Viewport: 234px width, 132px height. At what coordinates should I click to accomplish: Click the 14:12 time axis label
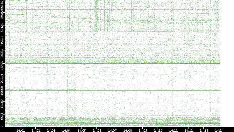tap(188, 131)
